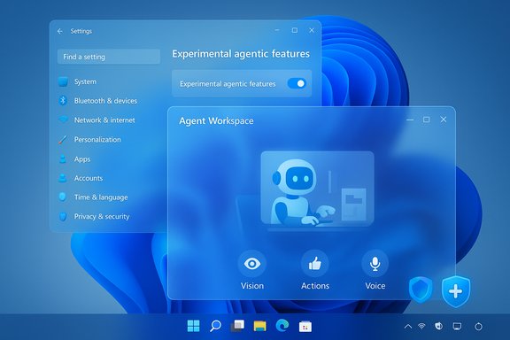510x340 pixels.
Task: Select the Actions thumbs-up icon
Action: click(315, 264)
